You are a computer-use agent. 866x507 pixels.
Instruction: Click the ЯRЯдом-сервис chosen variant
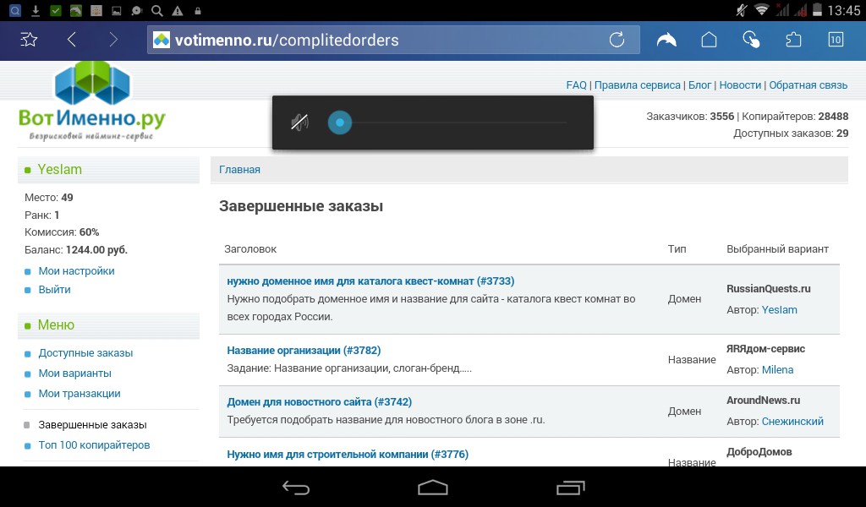pos(766,349)
